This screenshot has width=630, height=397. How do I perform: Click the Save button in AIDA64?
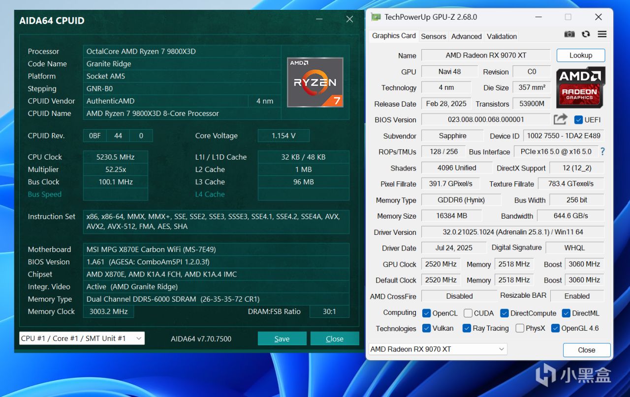pyautogui.click(x=282, y=339)
